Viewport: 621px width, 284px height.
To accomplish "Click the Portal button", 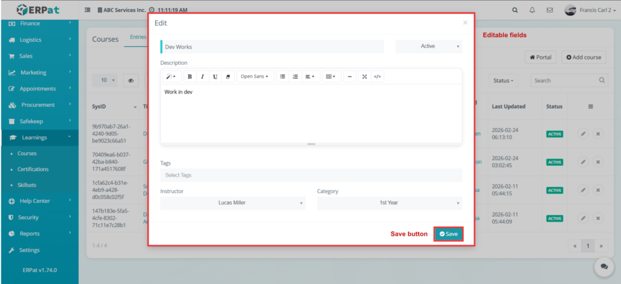I will [x=540, y=58].
